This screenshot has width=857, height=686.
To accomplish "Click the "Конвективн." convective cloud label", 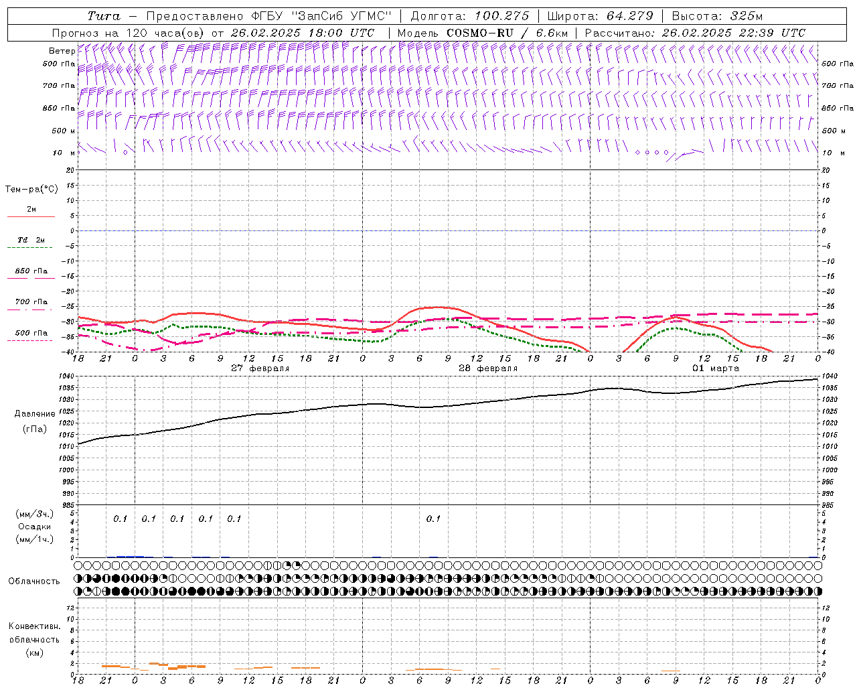I will [x=34, y=626].
